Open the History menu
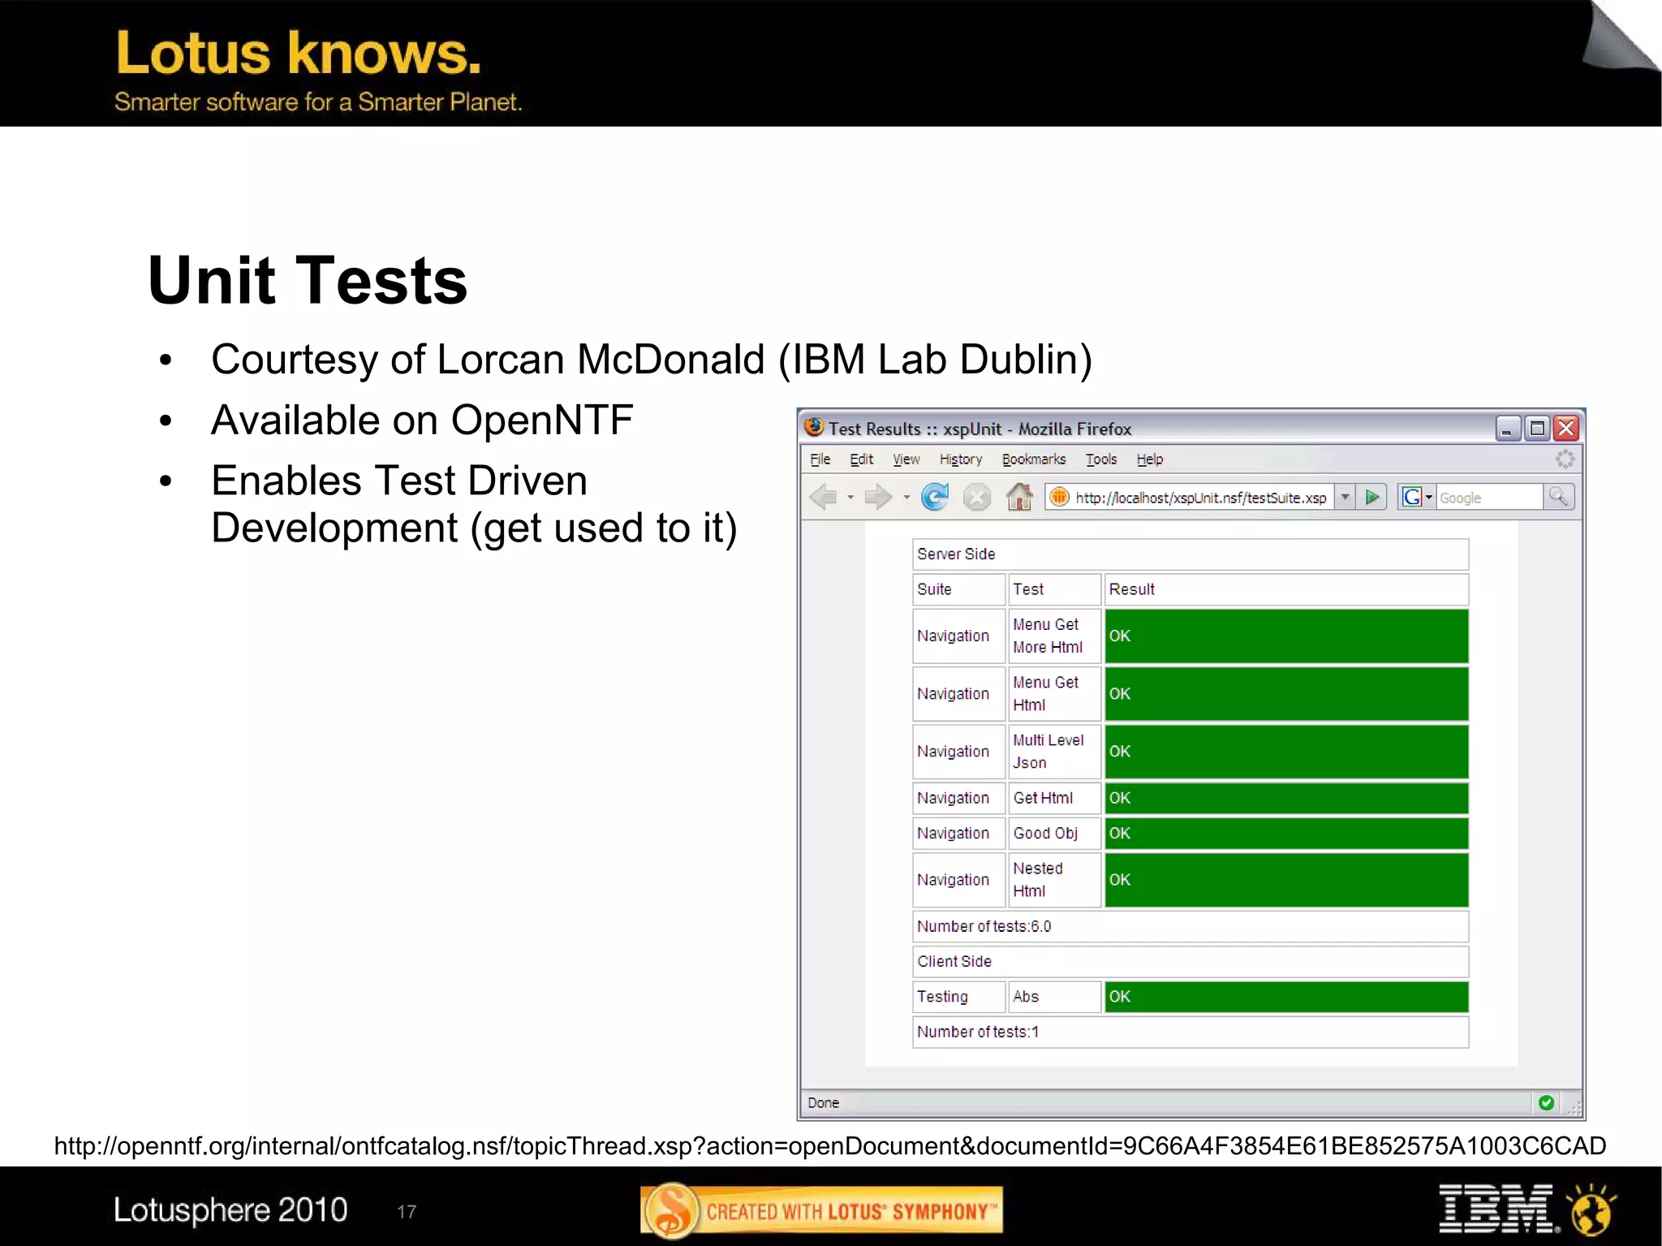 [961, 459]
